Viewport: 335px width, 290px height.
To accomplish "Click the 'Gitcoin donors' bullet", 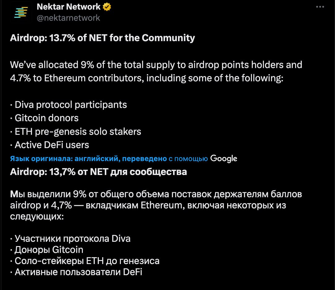I will point(45,118).
